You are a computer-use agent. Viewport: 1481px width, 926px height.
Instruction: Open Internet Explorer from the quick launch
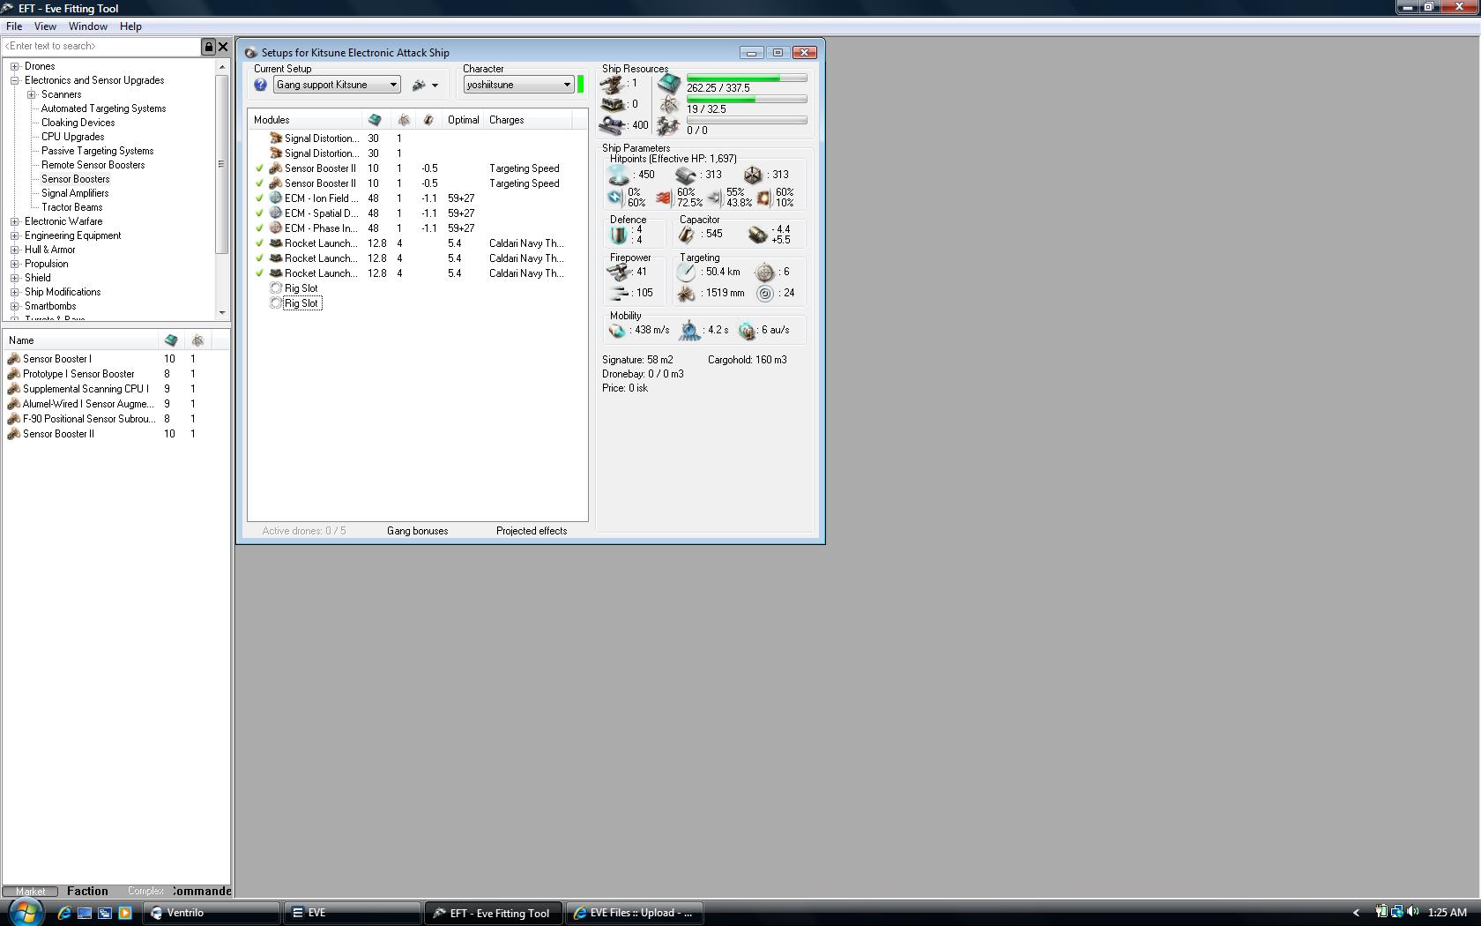pyautogui.click(x=64, y=913)
